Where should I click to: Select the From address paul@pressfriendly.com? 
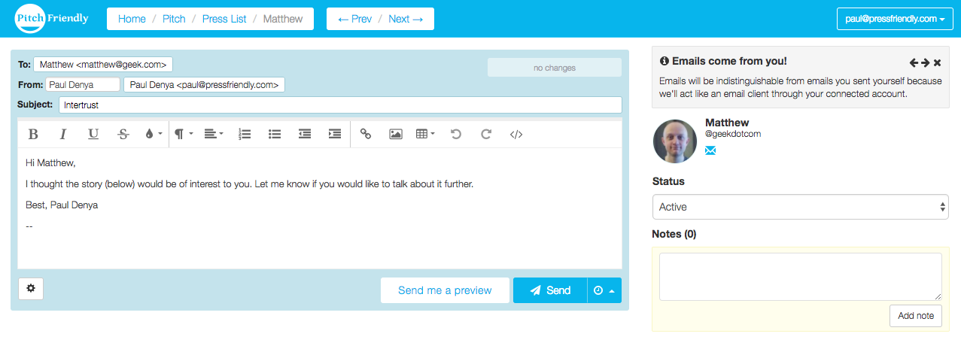tap(204, 85)
